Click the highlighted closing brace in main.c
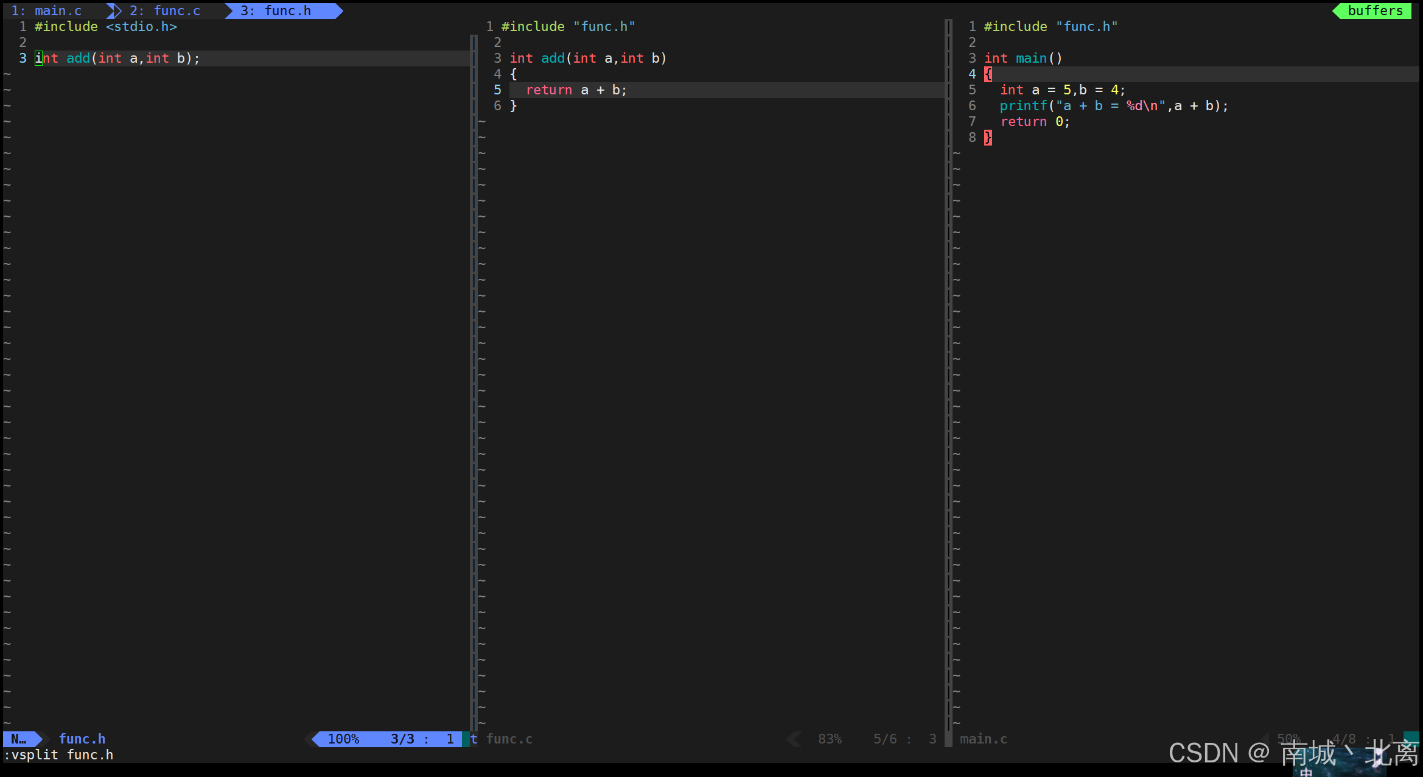 [988, 138]
